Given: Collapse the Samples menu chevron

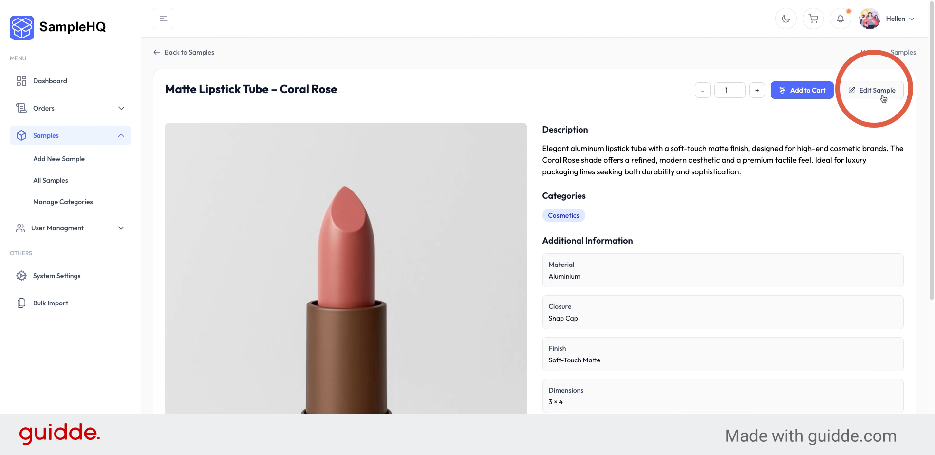Looking at the screenshot, I should [121, 135].
